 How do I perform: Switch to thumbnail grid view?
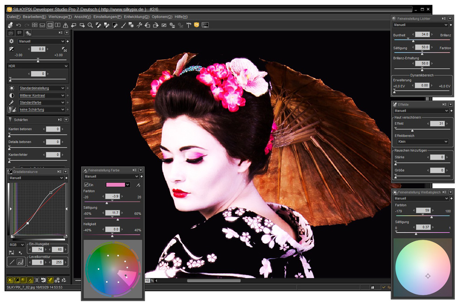click(x=34, y=25)
